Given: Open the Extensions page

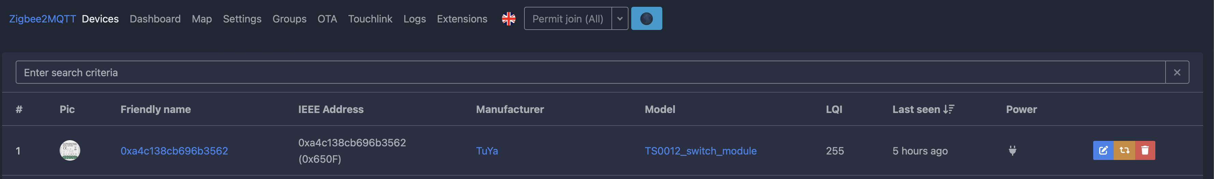Looking at the screenshot, I should click(462, 19).
